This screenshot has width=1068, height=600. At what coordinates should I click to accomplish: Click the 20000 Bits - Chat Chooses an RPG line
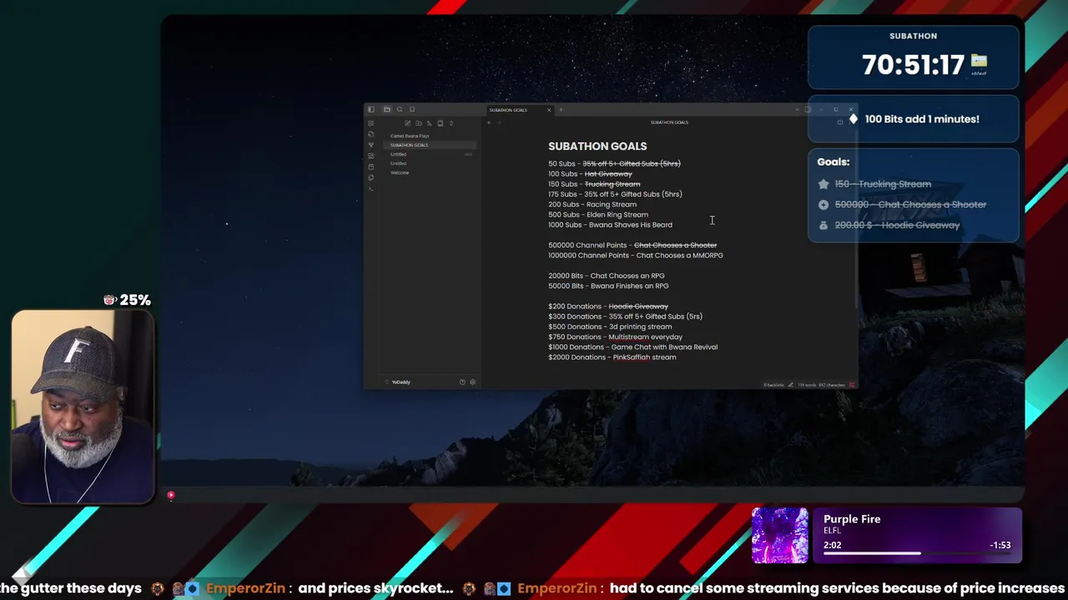607,276
